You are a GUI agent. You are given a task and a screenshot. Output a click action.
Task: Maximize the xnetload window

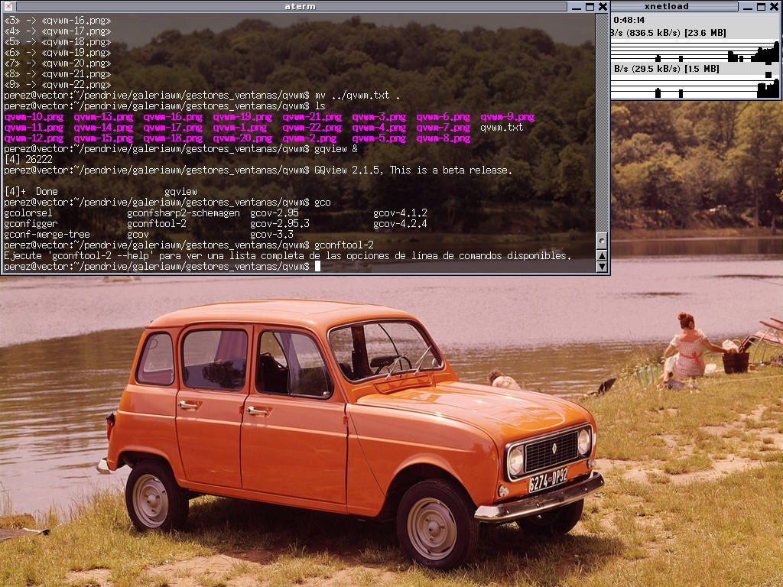761,6
